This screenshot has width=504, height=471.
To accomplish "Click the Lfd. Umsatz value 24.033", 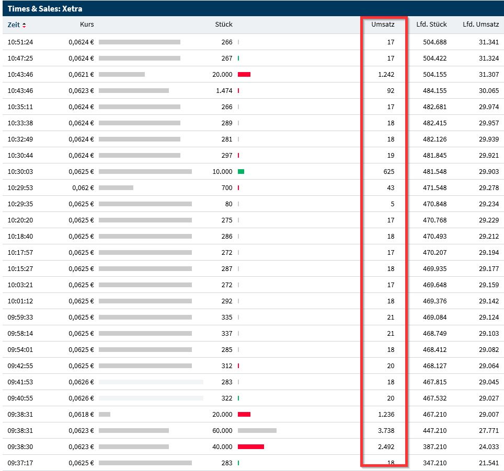I will [488, 447].
